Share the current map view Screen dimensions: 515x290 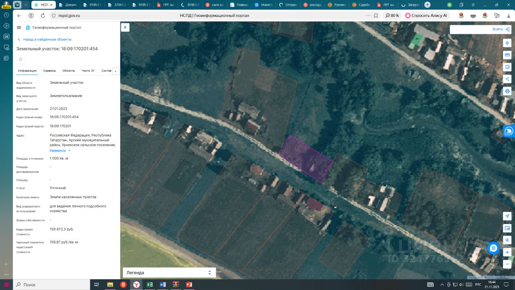(507, 79)
